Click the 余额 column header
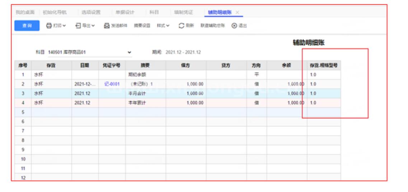The width and height of the screenshot is (408, 192). point(287,65)
